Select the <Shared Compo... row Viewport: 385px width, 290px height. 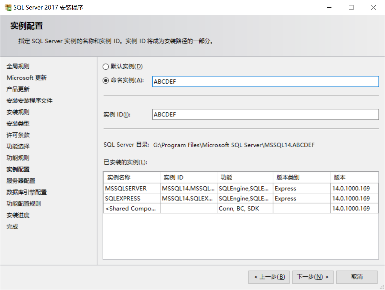pyautogui.click(x=241, y=209)
